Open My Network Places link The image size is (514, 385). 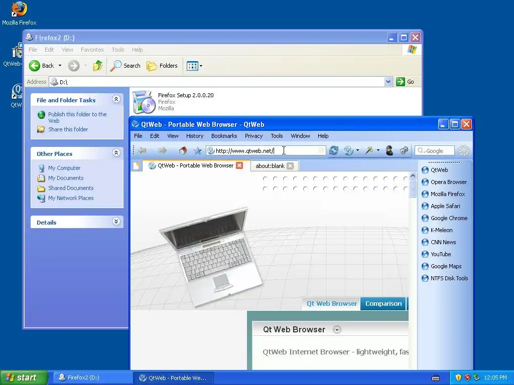[x=71, y=198]
